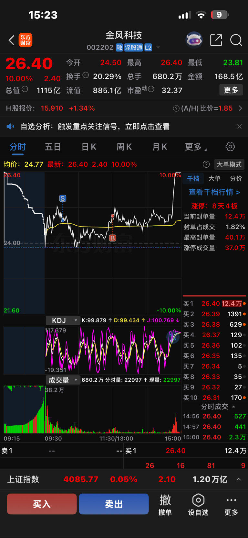Open the bottom 更多 three-dot menu
This screenshot has height=538, width=248.
[x=231, y=505]
